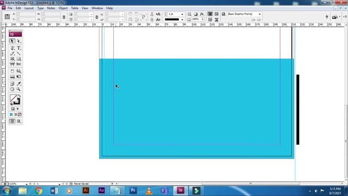
Task: Open the stroke type style dropdown
Action: pos(182,20)
